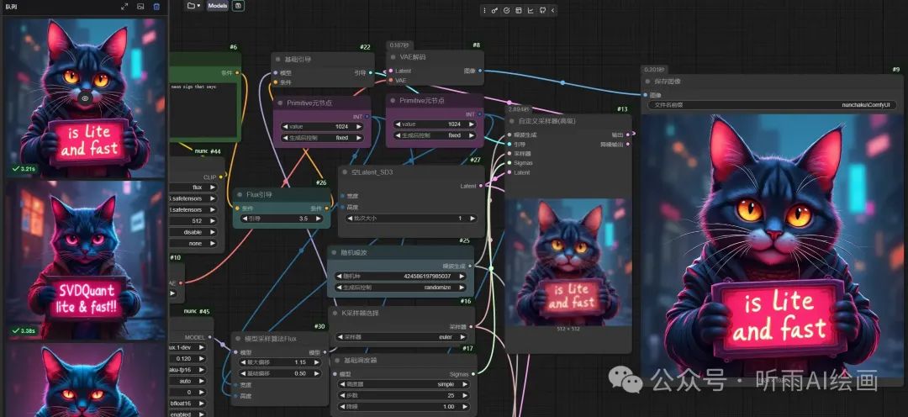Click the Sigmas output port of 基础调度器
Image resolution: width=908 pixels, height=417 pixels.
(x=473, y=373)
